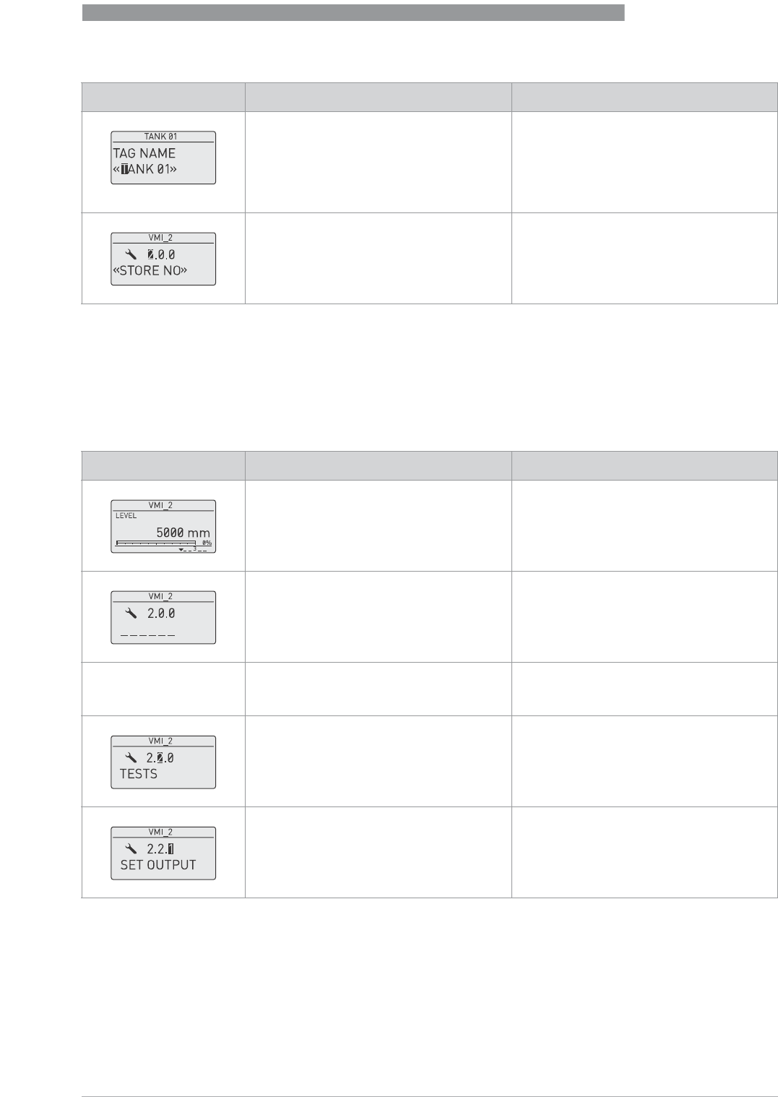778x1097 pixels.
Task: Click the wrench icon above «STORE NO»
Action: coord(131,254)
